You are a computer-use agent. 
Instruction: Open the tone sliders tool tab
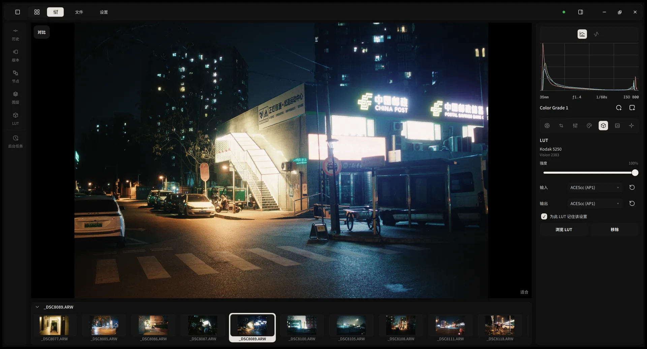(575, 126)
